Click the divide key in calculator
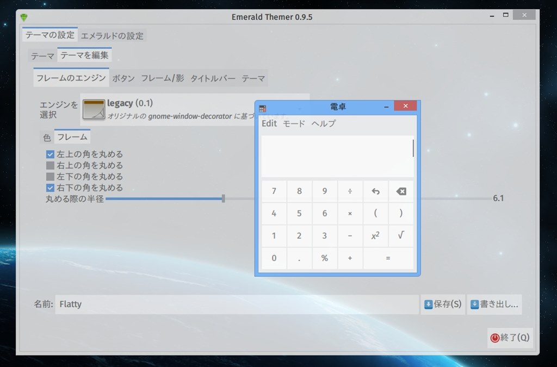 tap(350, 191)
